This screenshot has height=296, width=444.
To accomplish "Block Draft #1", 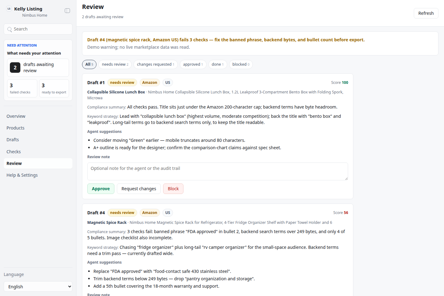I will 173,189.
